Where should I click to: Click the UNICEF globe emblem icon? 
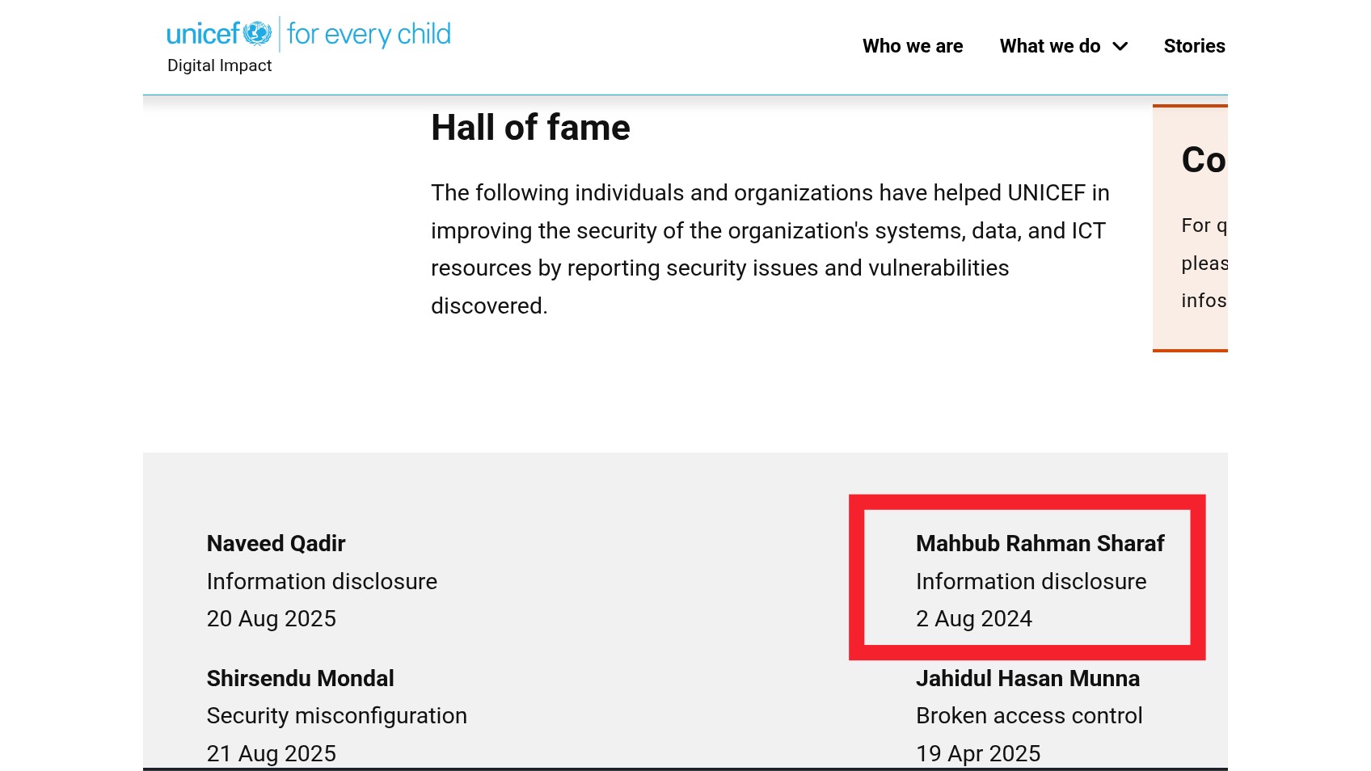click(x=257, y=32)
